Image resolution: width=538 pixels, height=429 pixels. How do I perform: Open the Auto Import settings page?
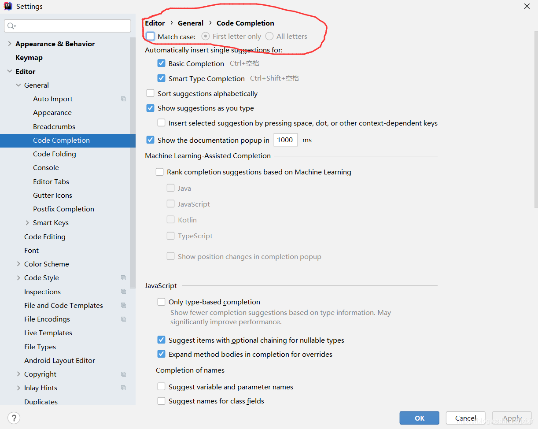coord(53,99)
